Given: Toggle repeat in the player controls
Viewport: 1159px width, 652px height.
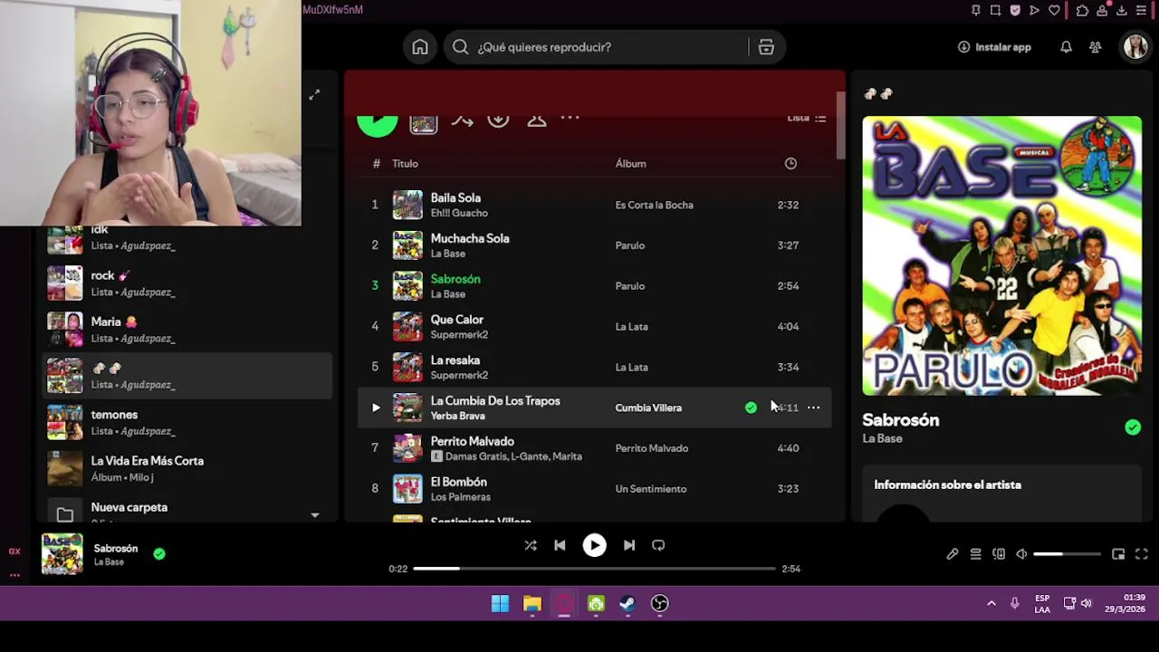Looking at the screenshot, I should coord(658,545).
